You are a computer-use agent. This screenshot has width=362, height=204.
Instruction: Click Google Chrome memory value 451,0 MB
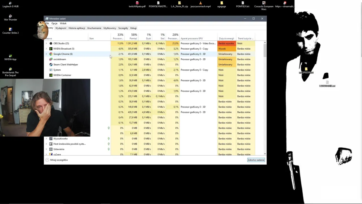pos(131,54)
